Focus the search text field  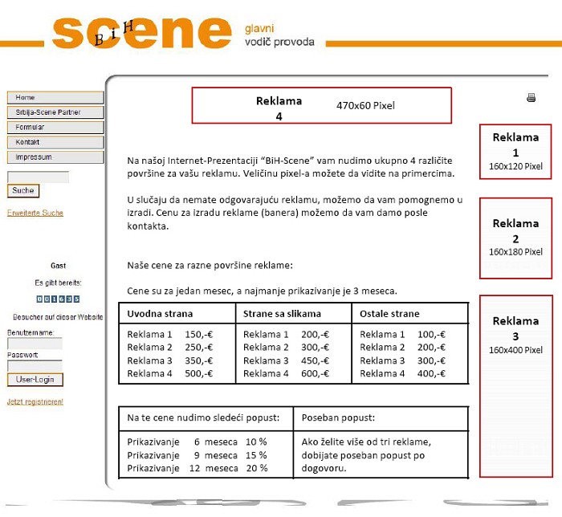(x=38, y=177)
